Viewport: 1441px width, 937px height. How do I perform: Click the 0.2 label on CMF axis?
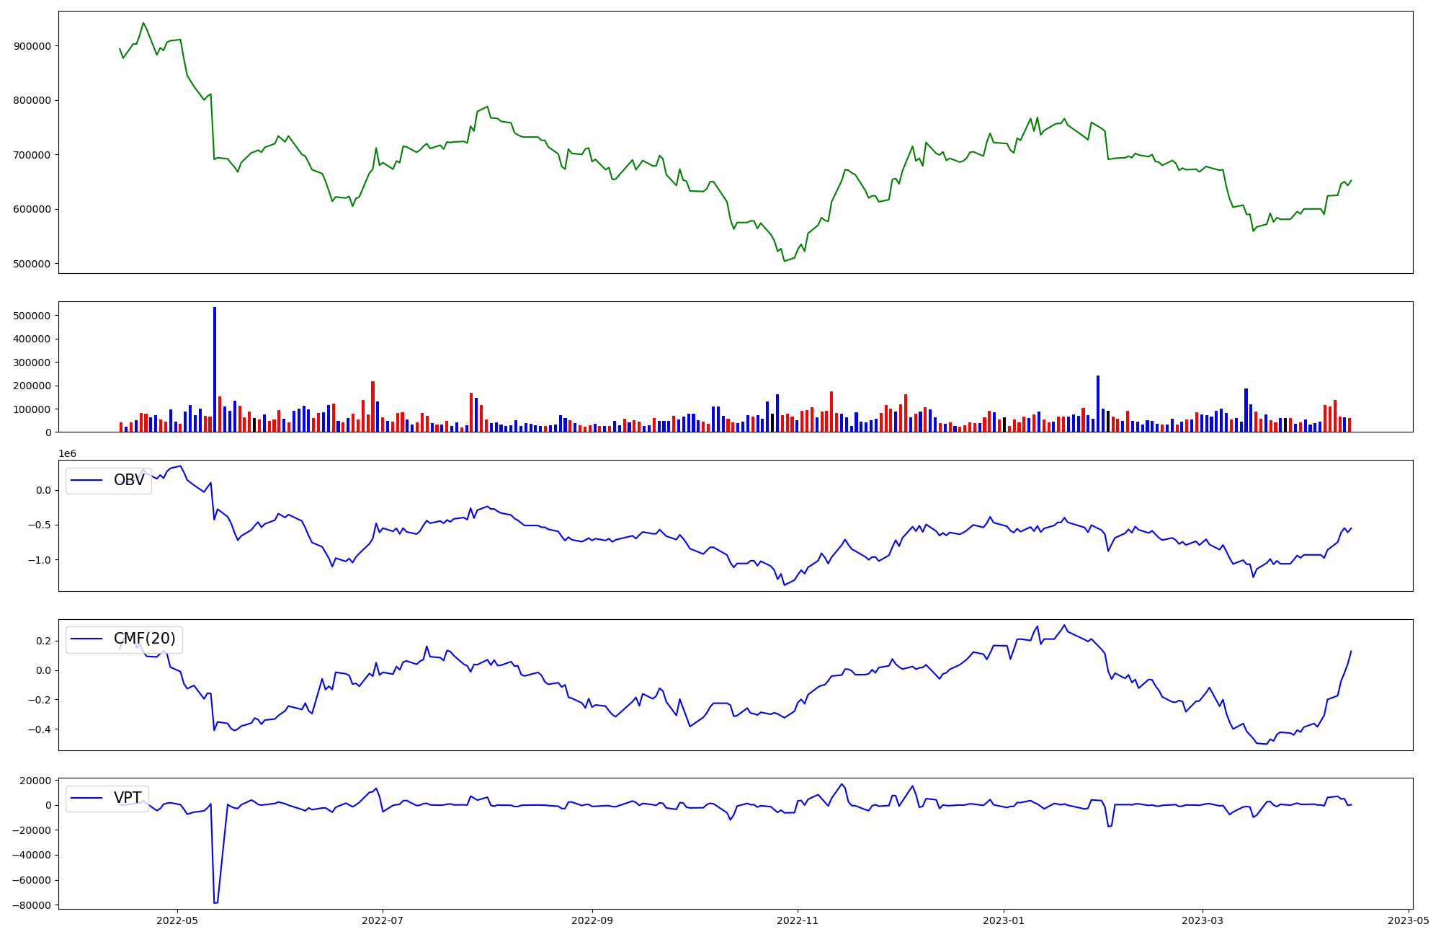tap(43, 641)
